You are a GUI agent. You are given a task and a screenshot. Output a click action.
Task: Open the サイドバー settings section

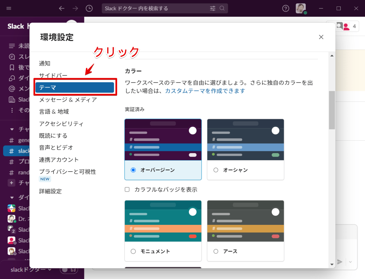tap(53, 76)
